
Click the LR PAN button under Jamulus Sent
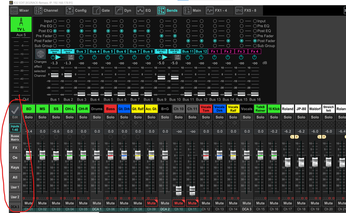click(x=71, y=57)
